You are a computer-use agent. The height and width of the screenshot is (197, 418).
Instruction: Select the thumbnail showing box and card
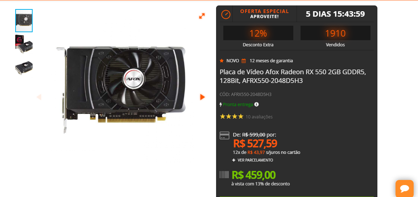(x=24, y=44)
